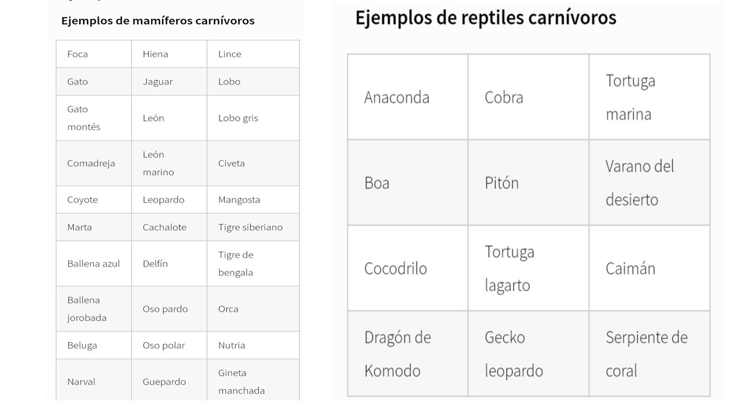This screenshot has width=734, height=413.
Task: Click the Lobo gris cell
Action: coord(253,118)
